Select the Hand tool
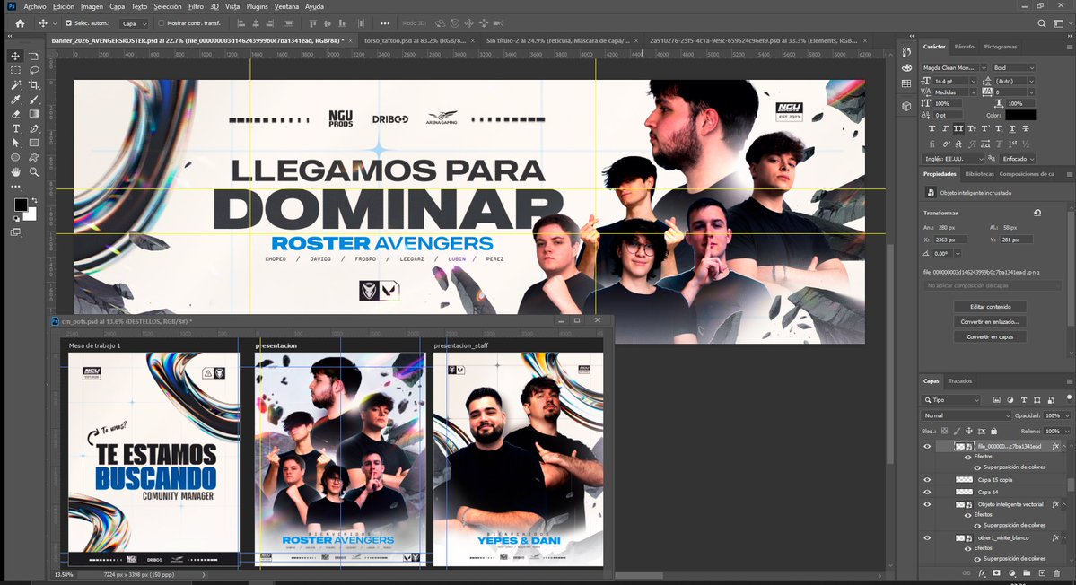Screen dimensions: 1076x585 tap(16, 172)
